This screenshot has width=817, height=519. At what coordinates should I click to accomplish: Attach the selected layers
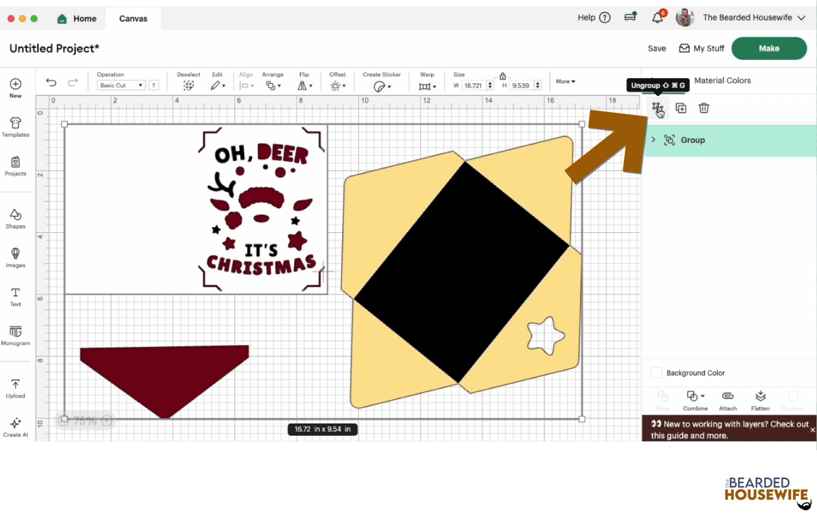coord(728,400)
